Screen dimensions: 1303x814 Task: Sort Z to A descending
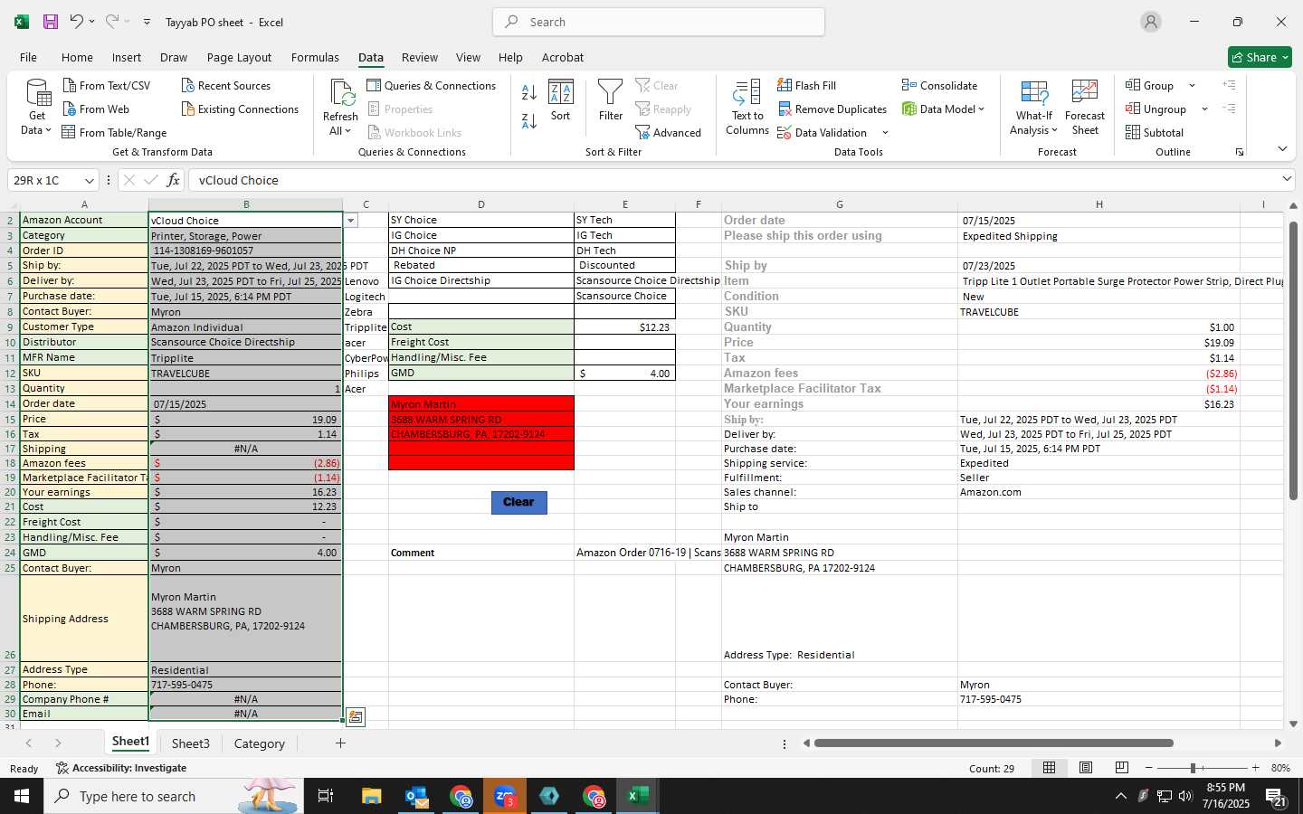click(529, 120)
